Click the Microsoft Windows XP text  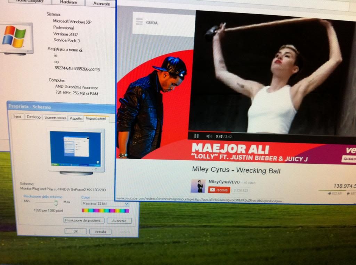coord(72,22)
